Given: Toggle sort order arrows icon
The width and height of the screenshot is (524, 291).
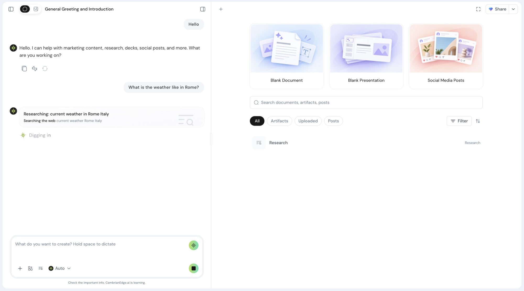Looking at the screenshot, I should 478,121.
